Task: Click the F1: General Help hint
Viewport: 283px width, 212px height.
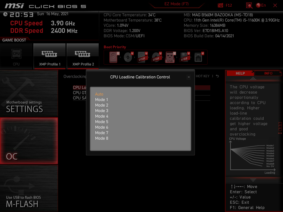Action: [247, 208]
